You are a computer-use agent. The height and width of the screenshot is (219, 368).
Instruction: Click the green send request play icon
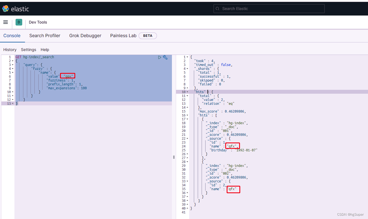(x=160, y=57)
